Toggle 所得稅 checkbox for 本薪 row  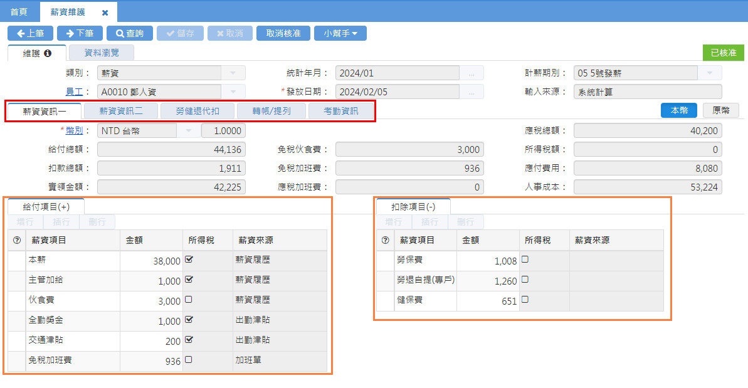tap(189, 260)
